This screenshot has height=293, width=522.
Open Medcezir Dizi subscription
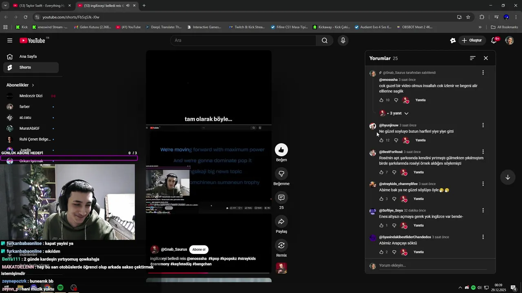point(31,96)
